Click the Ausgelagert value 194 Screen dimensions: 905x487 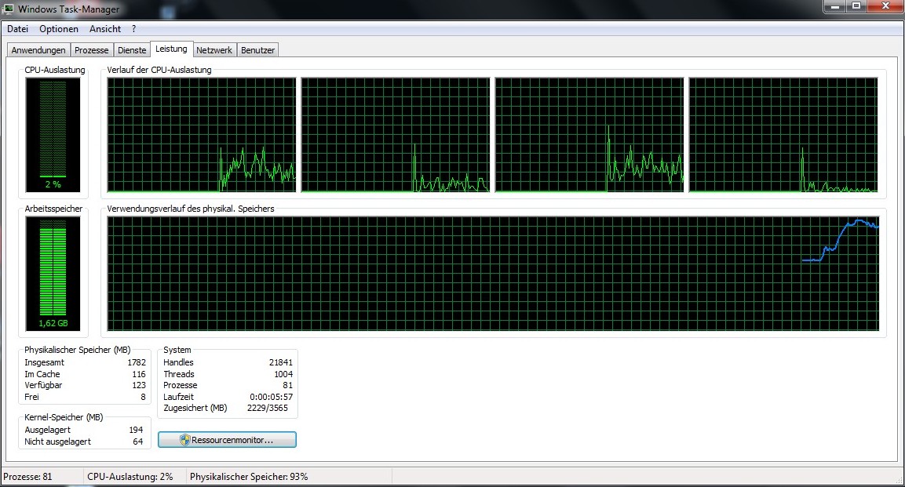[137, 430]
